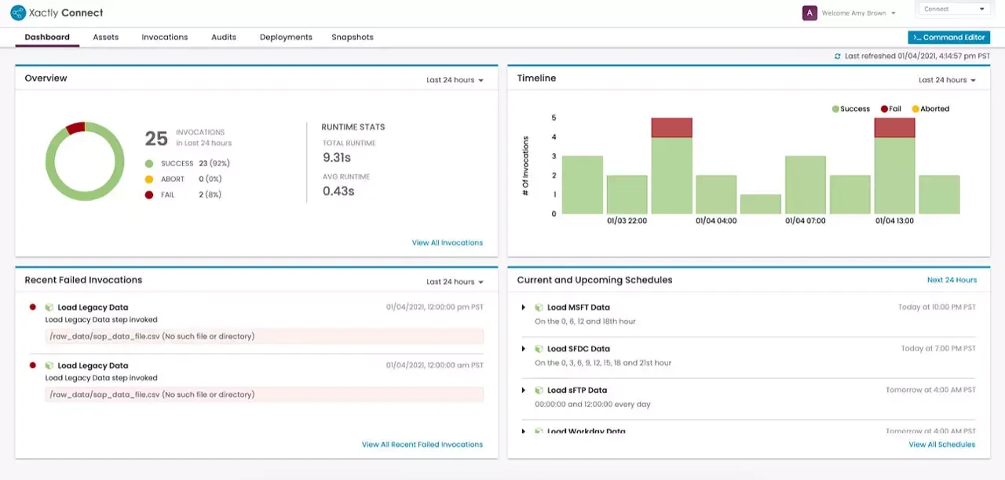
Task: Click cube icon of the 12:00 am failed invocation
Action: coord(49,365)
